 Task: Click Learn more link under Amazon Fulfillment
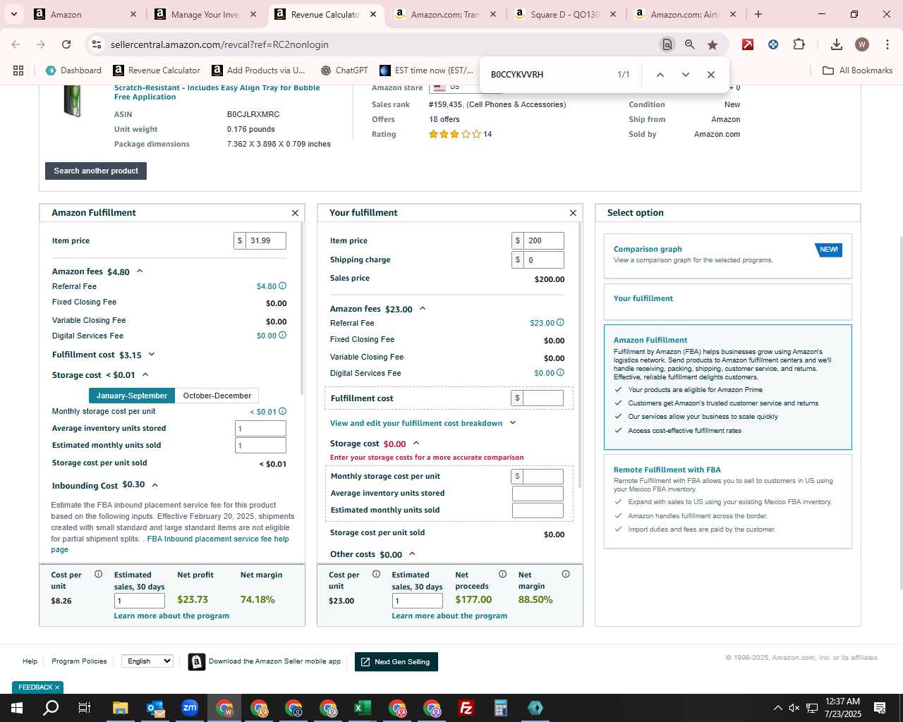click(x=171, y=616)
